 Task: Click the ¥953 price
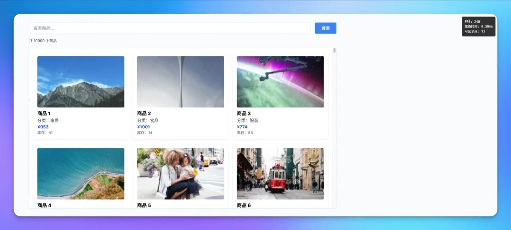pos(43,127)
